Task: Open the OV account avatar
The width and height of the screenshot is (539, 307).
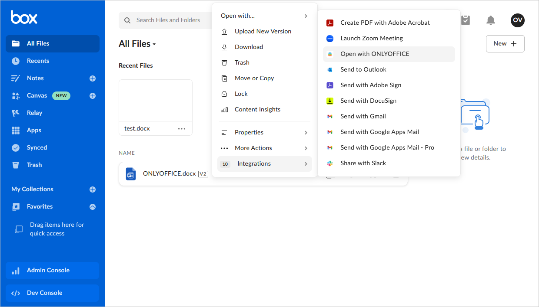Action: 517,20
